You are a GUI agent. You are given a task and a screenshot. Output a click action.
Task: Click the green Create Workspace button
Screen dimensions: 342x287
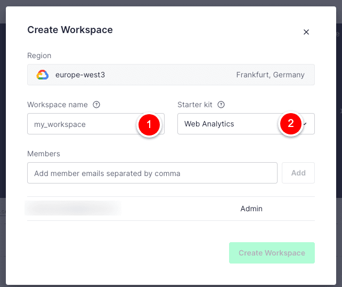pos(272,253)
